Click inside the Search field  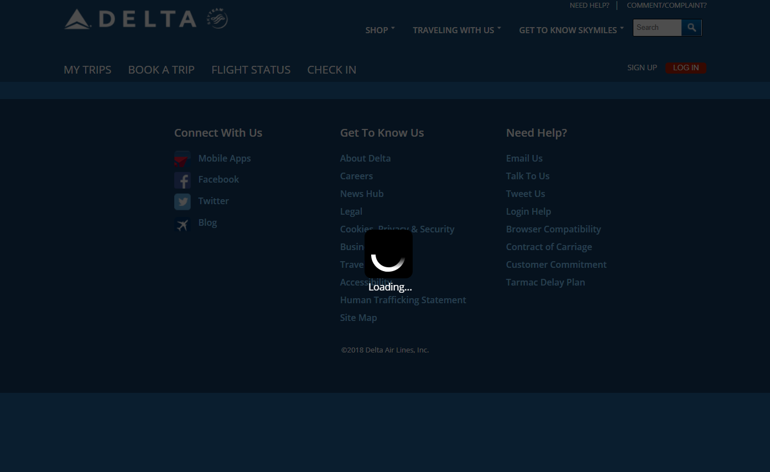pyautogui.click(x=657, y=27)
